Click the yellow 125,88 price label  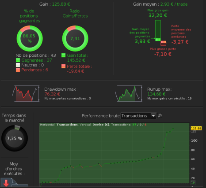pos(196,129)
